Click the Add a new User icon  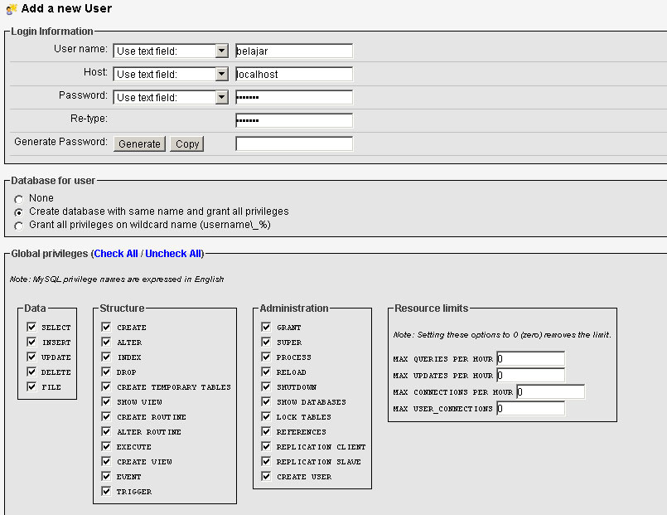click(12, 9)
